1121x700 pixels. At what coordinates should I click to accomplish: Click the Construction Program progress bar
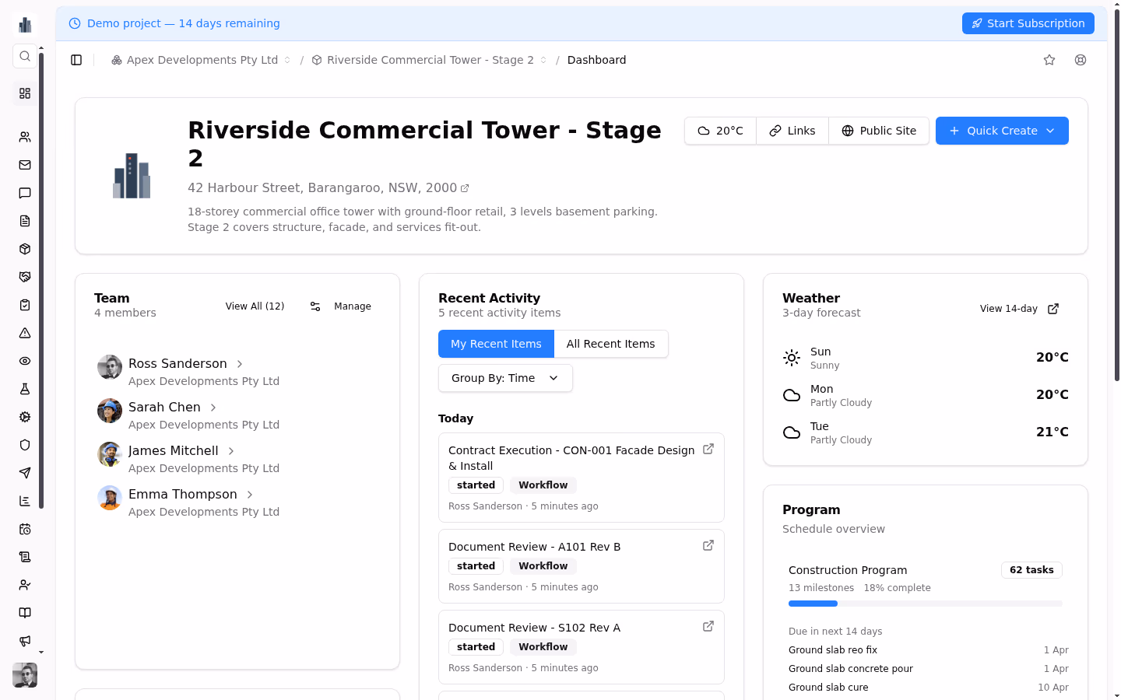coord(925,604)
